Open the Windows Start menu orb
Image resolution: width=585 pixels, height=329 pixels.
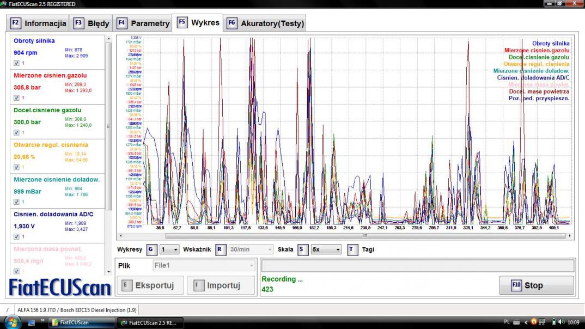click(12, 322)
